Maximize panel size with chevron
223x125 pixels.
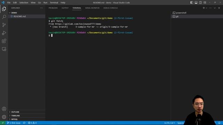(215, 8)
